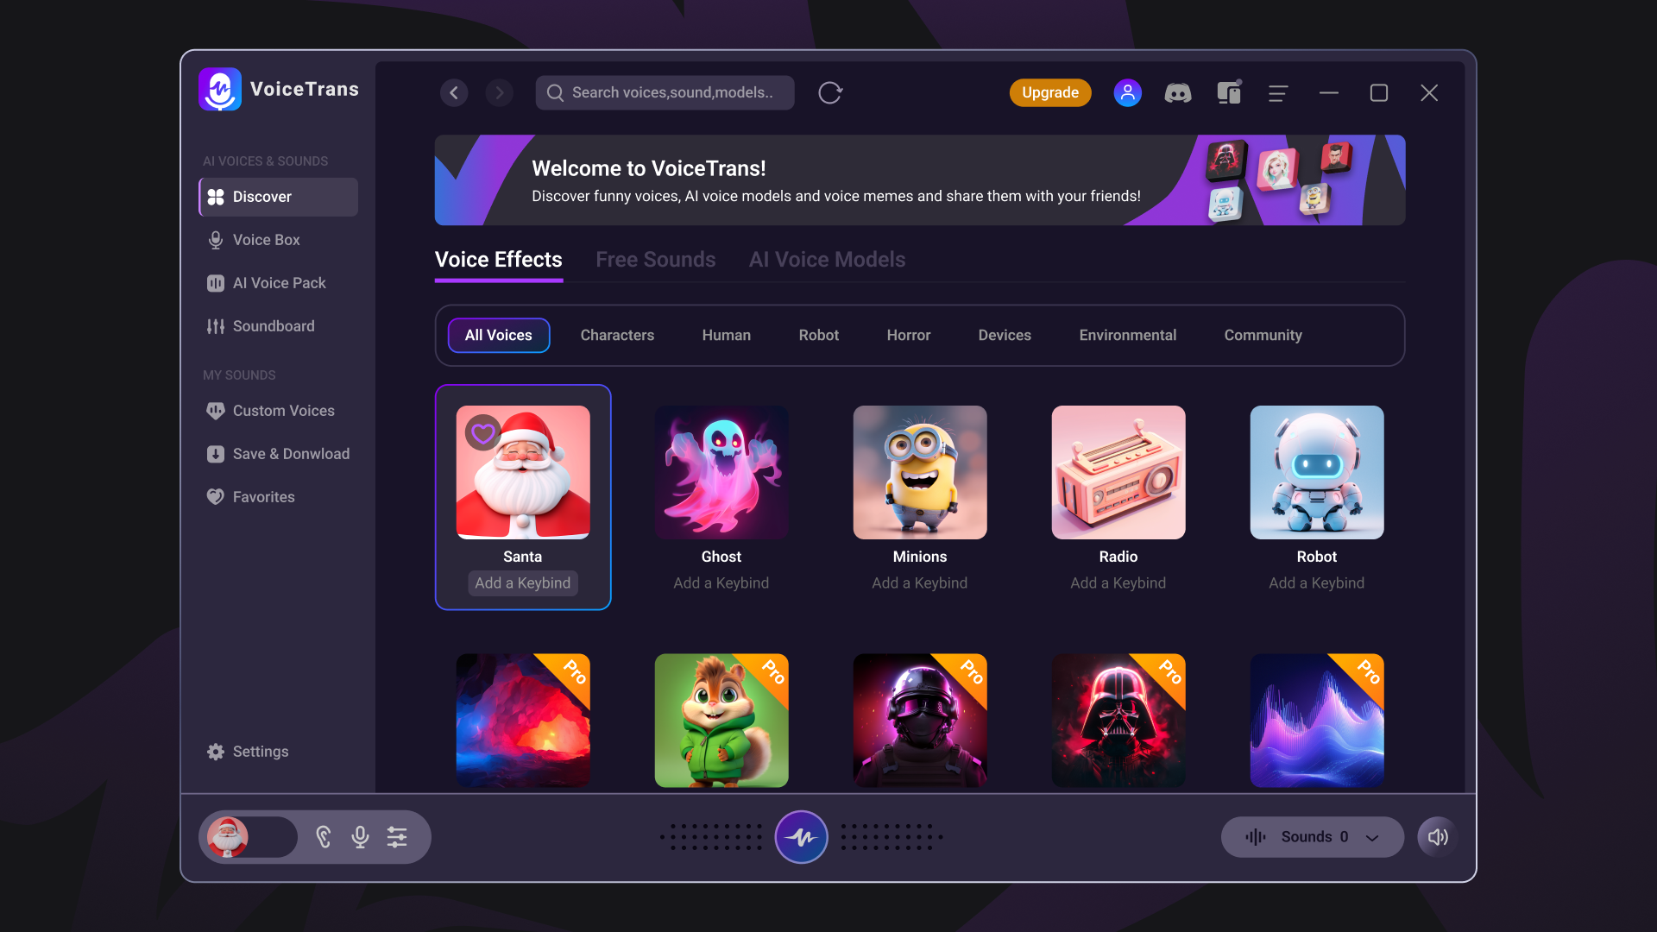Click the Minions voice thumbnail
Viewport: 1657px width, 932px height.
pos(919,471)
